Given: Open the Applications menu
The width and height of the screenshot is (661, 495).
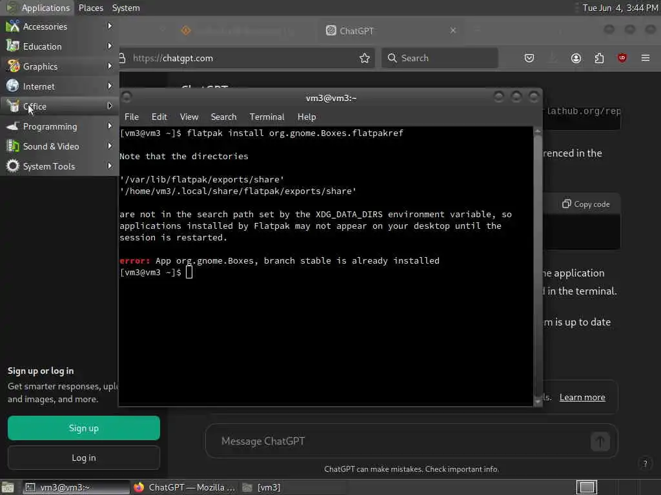Looking at the screenshot, I should click(x=38, y=8).
